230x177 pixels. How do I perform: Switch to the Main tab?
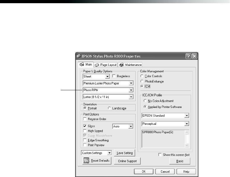click(x=86, y=64)
